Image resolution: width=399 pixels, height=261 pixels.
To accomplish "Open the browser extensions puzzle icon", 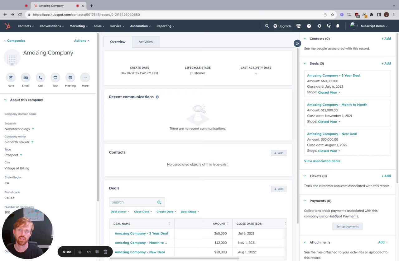I will point(371,15).
